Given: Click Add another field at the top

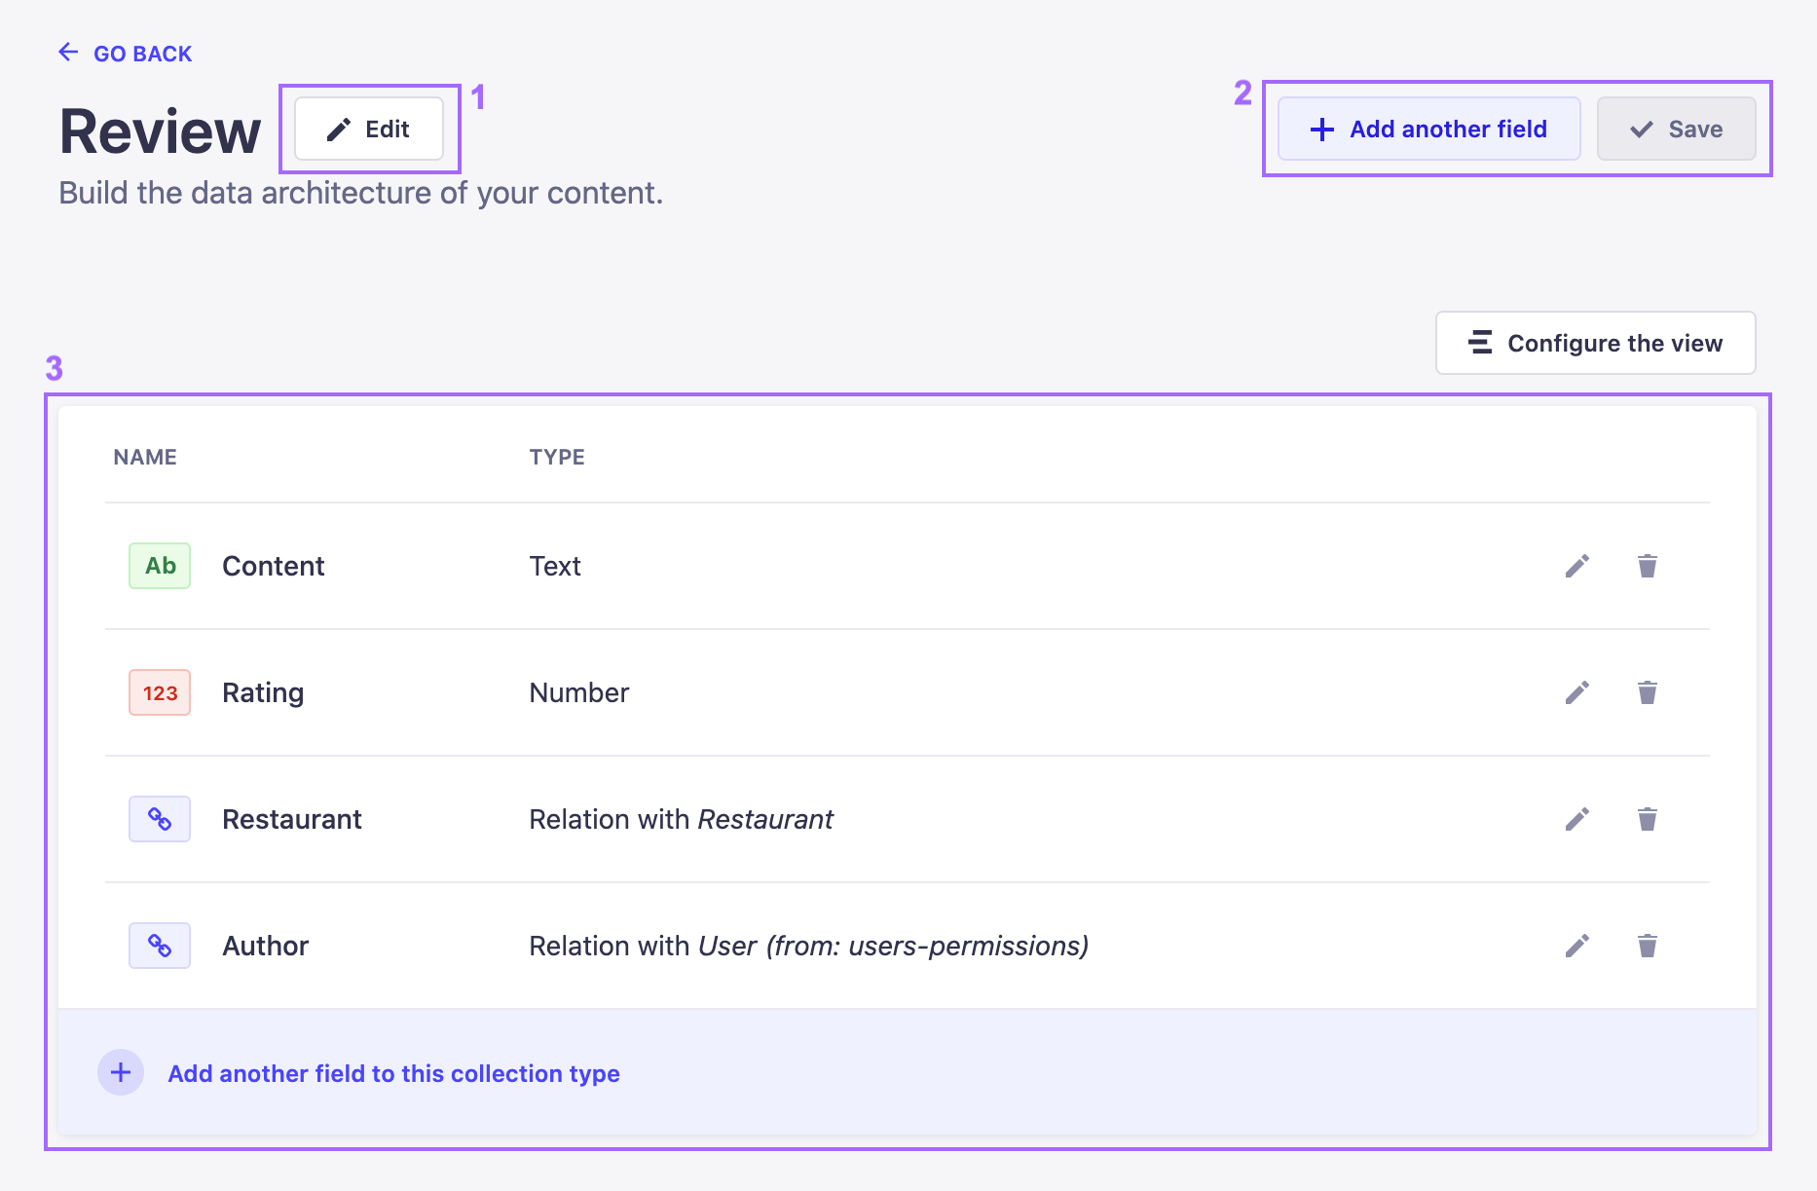Looking at the screenshot, I should tap(1428, 128).
